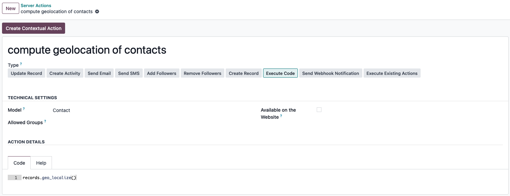Enable Available on the Website checkbox
Screen dimensions: 510x196
pos(319,110)
